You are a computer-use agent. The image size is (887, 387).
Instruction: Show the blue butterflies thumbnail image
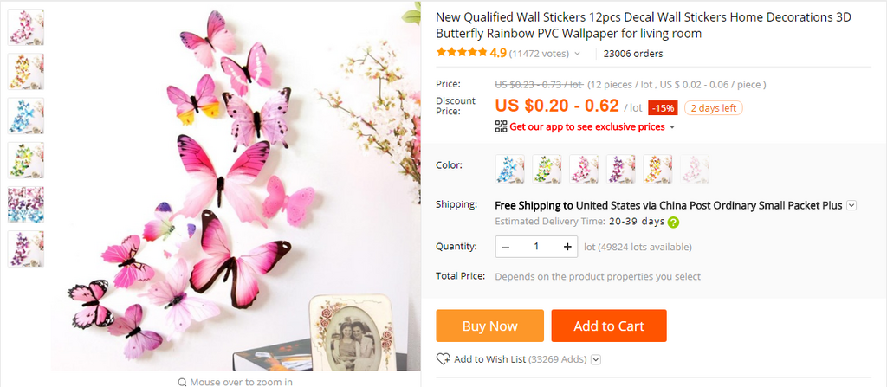25,116
